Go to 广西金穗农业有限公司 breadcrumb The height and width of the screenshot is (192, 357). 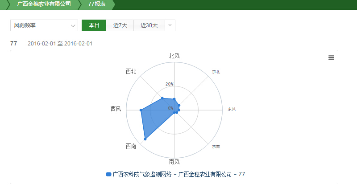coord(44,4)
